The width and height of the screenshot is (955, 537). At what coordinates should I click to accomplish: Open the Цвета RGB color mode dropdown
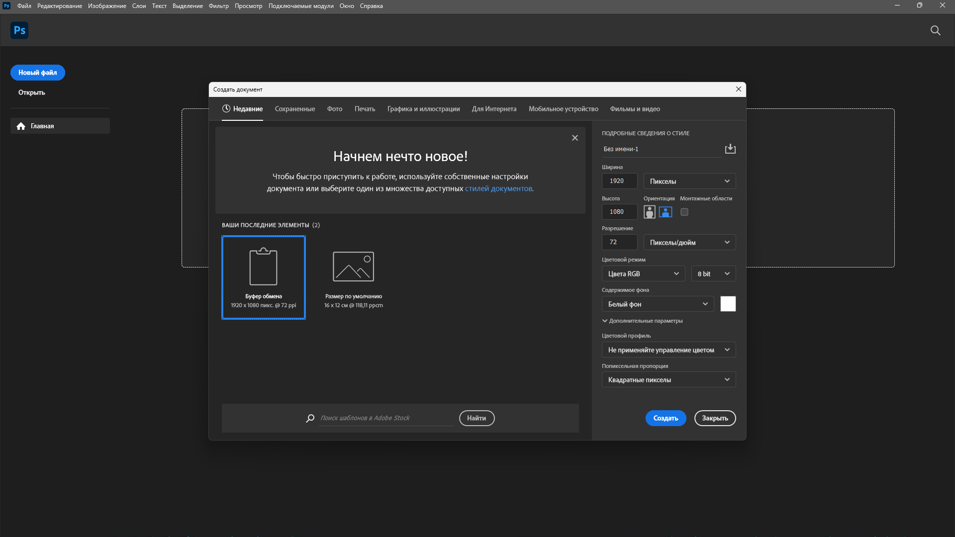[x=643, y=273]
